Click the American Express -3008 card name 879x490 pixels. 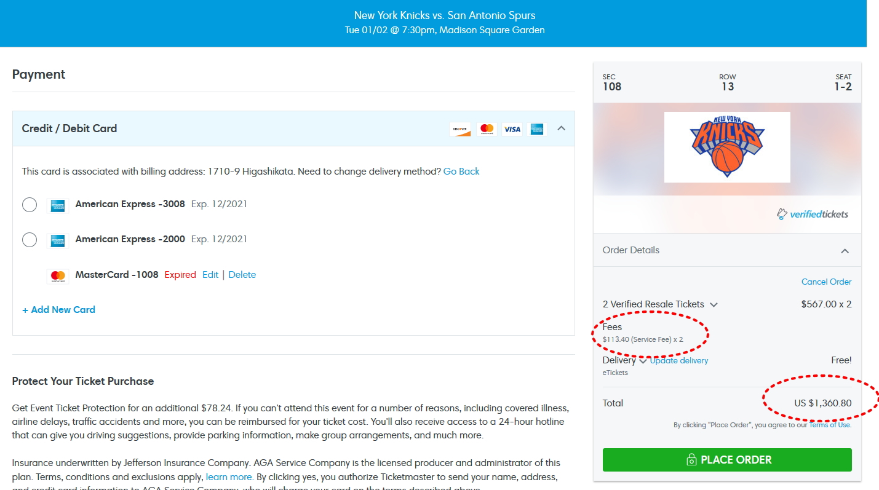click(130, 204)
